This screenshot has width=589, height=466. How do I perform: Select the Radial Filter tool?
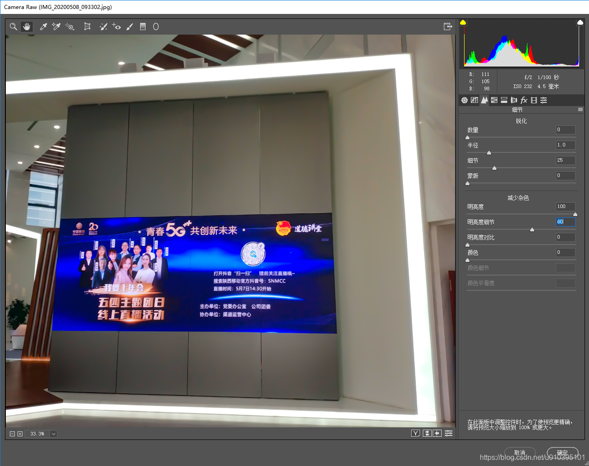pos(156,27)
